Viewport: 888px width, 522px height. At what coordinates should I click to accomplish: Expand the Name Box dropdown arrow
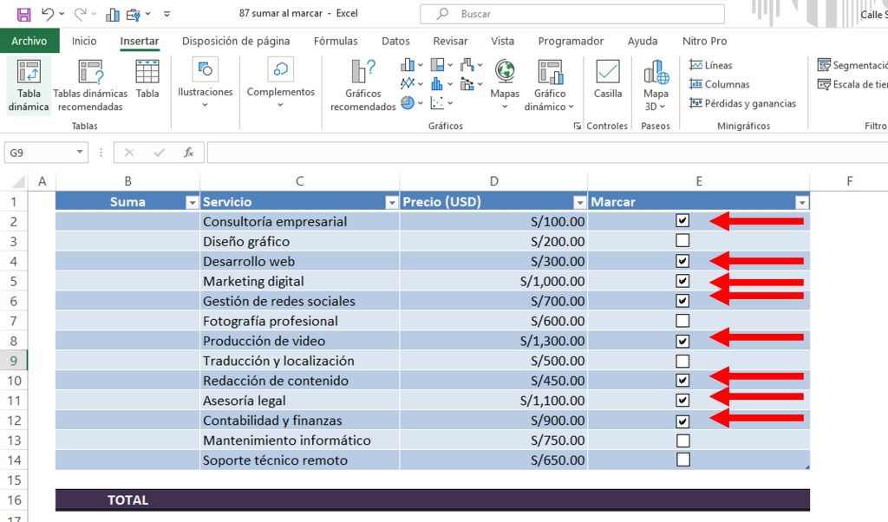tap(80, 153)
